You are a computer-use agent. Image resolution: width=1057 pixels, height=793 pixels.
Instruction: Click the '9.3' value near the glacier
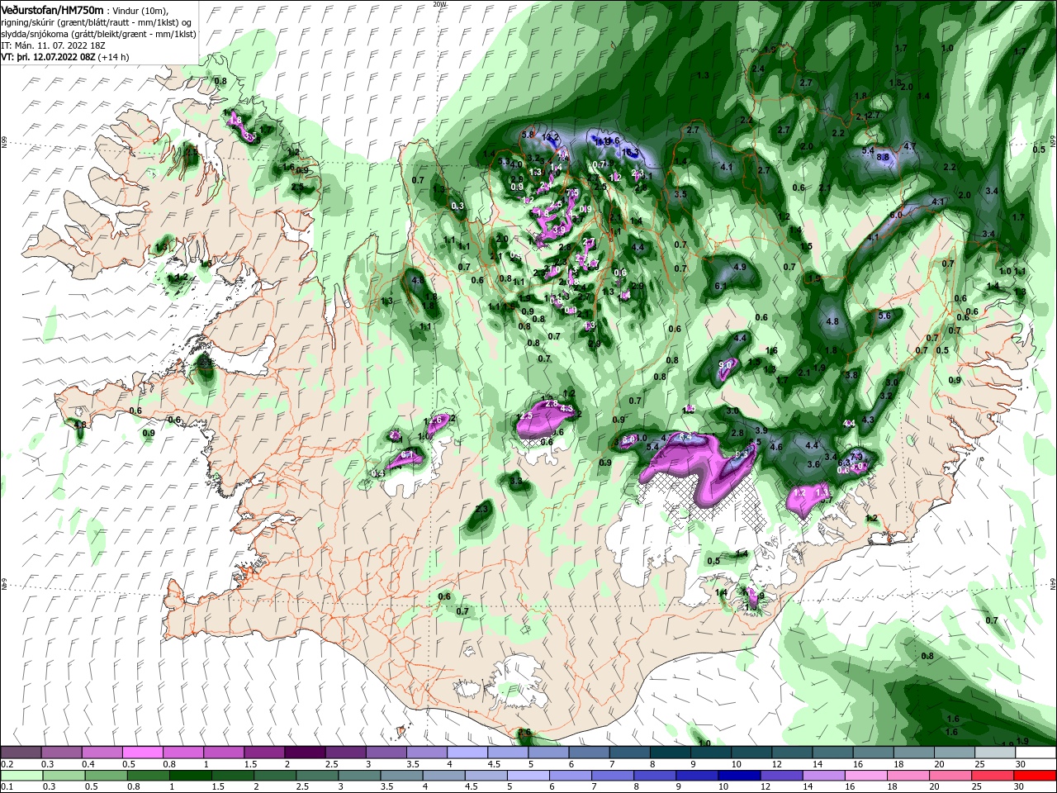[x=742, y=453]
